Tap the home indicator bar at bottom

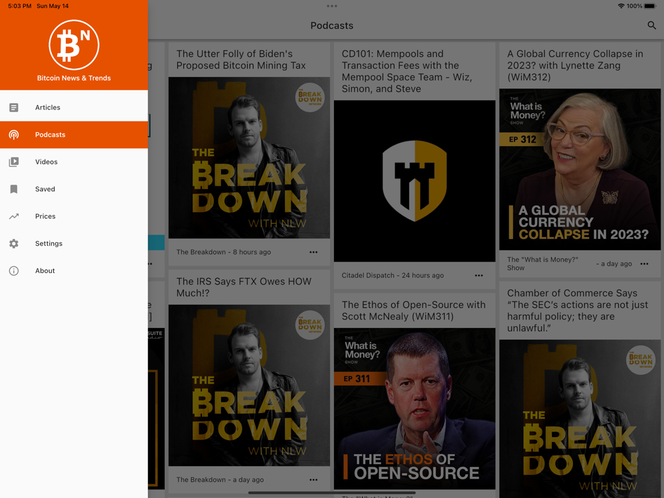(x=332, y=493)
